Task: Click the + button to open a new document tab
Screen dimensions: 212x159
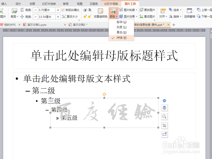Action: [x=174, y=25]
